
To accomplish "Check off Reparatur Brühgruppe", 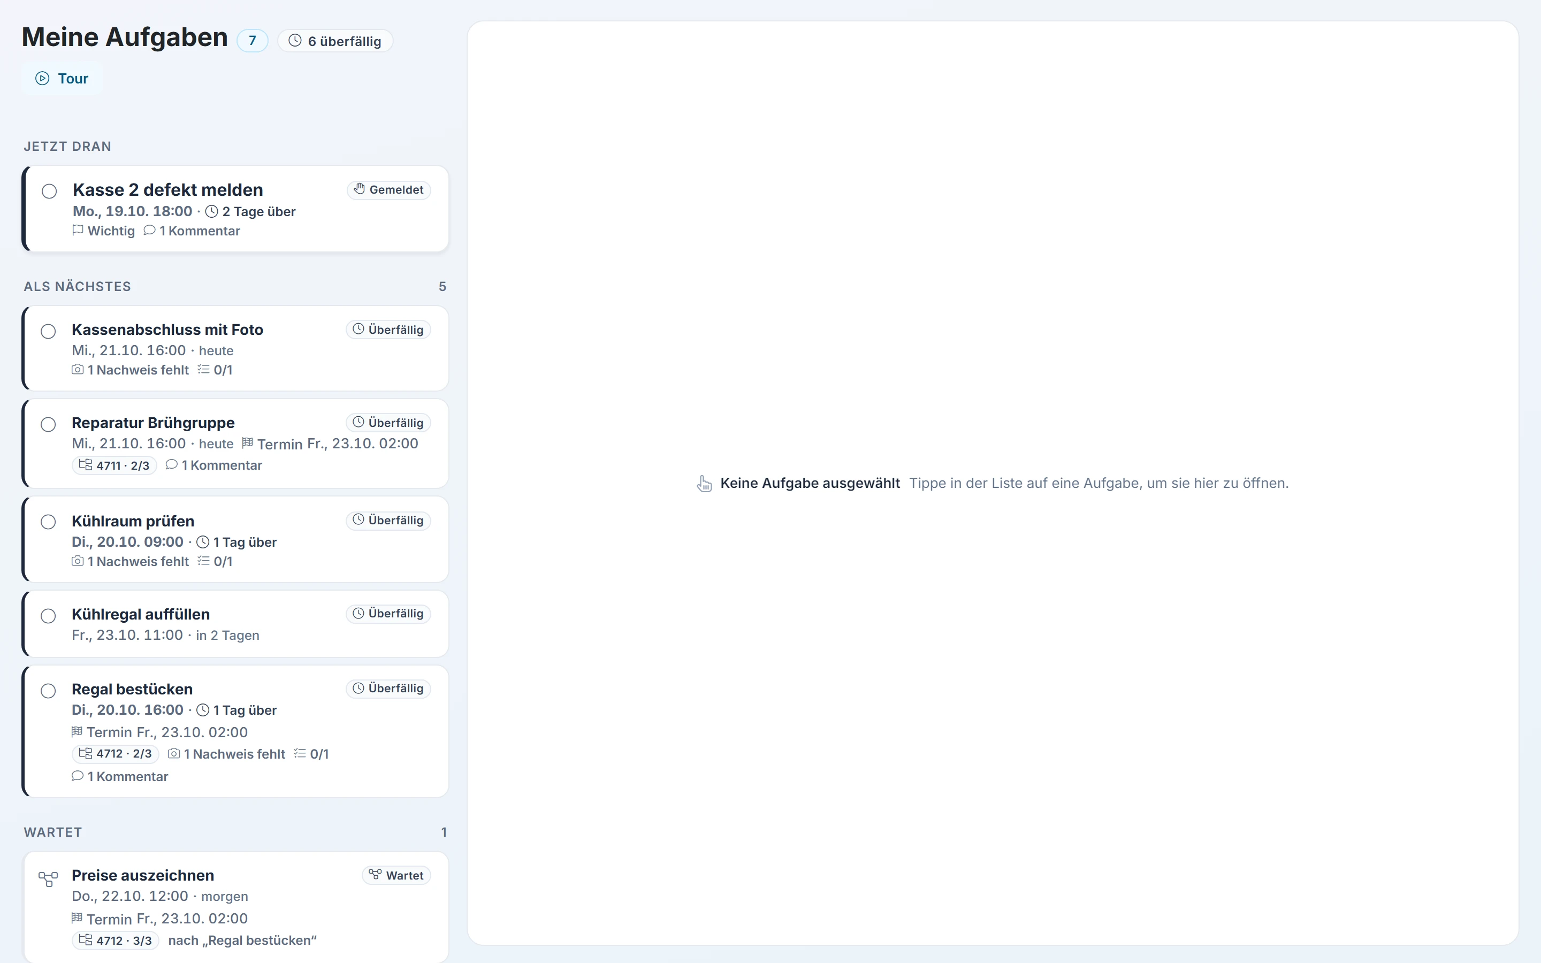I will coord(48,424).
